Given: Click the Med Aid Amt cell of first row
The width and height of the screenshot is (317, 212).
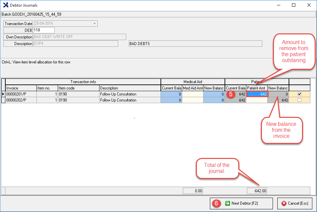Looking at the screenshot, I should (x=193, y=94).
